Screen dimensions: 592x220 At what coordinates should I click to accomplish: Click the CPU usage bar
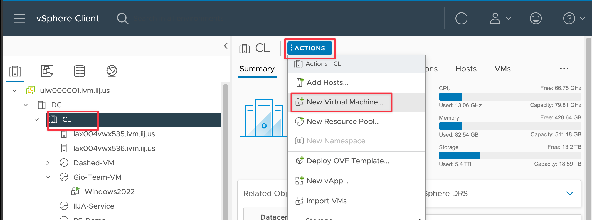[x=510, y=97]
